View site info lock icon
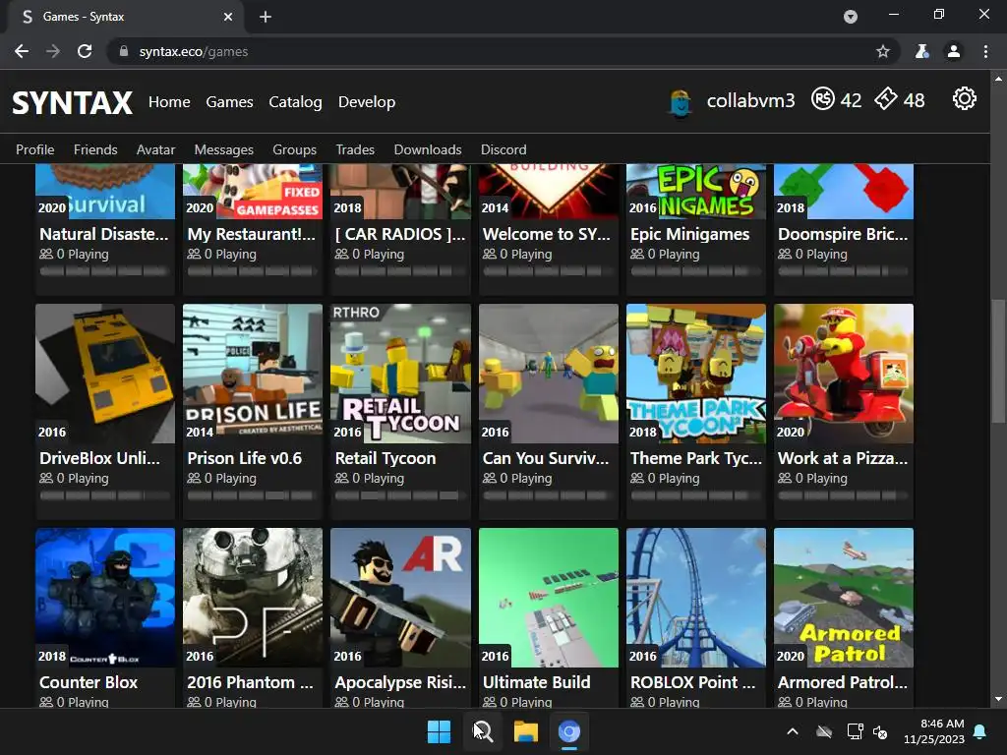 pos(124,51)
